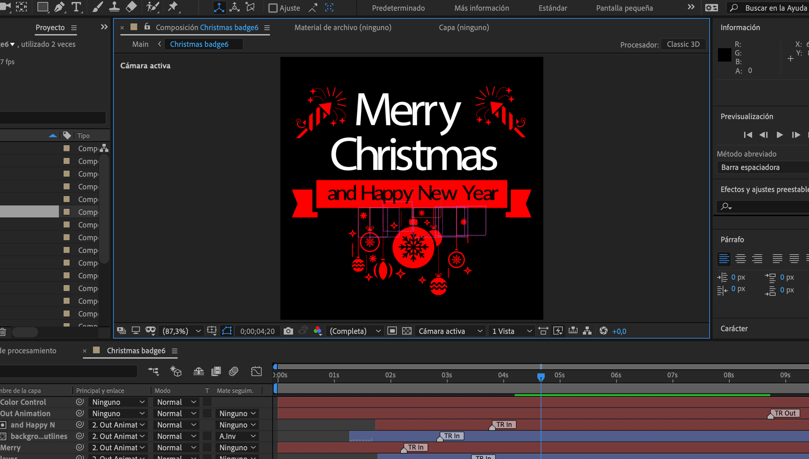Screen dimensions: 809x459
Task: Take a snapshot with camera icon
Action: 288,331
